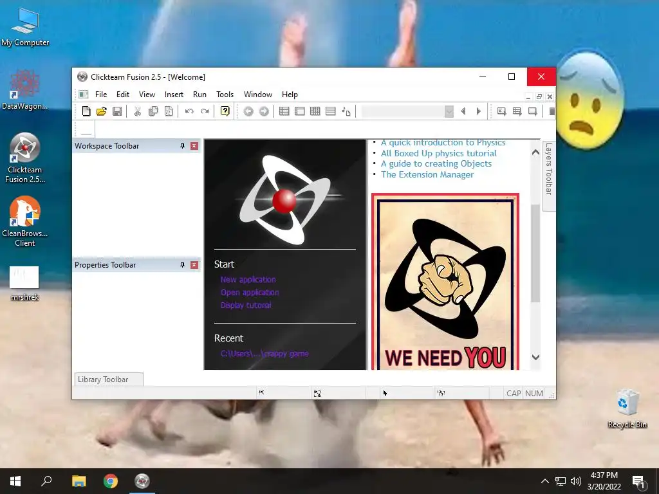659x494 pixels.
Task: Restore the inner Welcome document window
Action: click(539, 96)
